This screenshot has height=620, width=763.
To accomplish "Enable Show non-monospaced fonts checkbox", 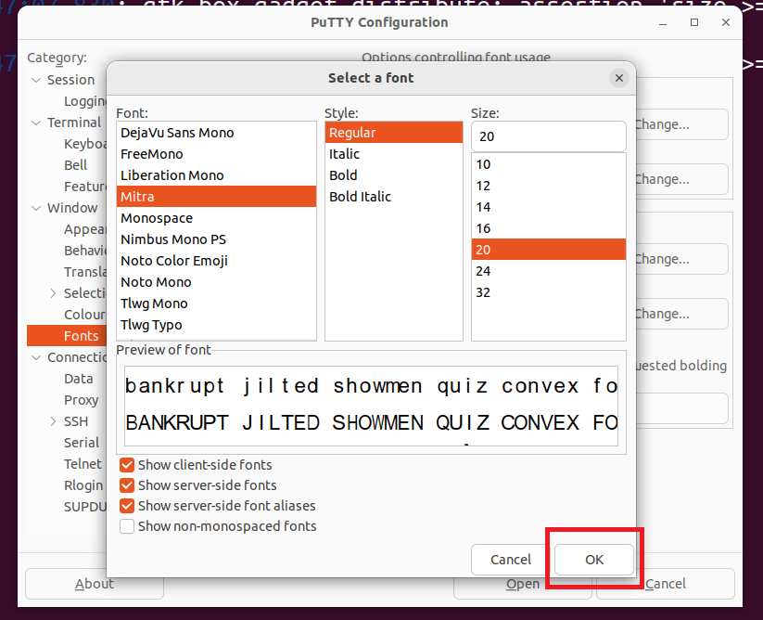I will (127, 526).
